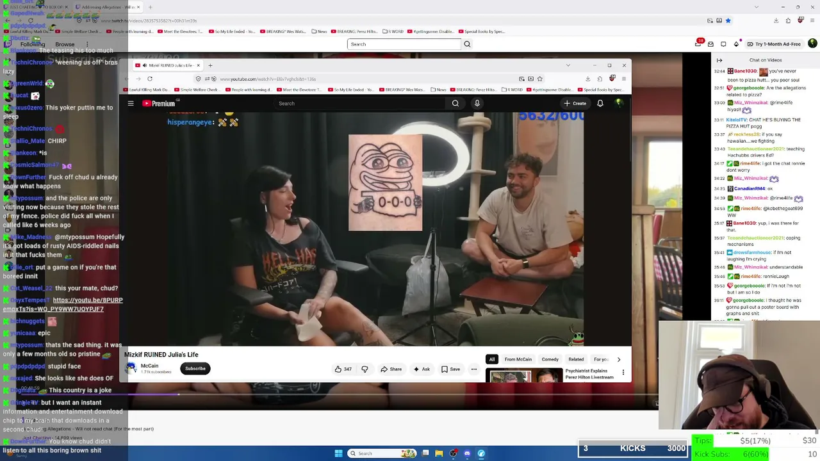Click the YouTube search input field
Viewport: 820px width, 461px height.
(361, 103)
